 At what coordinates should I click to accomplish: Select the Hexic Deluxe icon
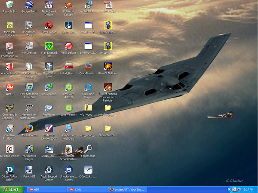pos(69,46)
